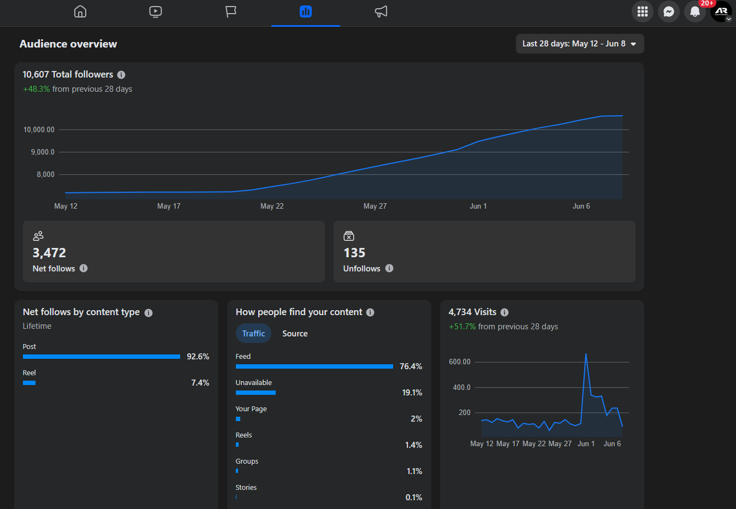Click the visits spike on the chart
736x509 pixels.
tap(586, 355)
